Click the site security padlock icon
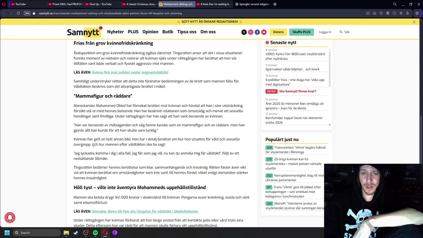This screenshot has width=423, height=238. tap(34, 13)
